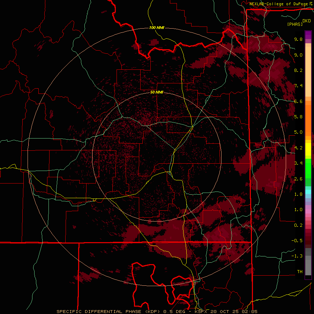Click the KSFX radar site identifier
Image resolution: width=314 pixels, height=314 pixels.
(x=201, y=312)
